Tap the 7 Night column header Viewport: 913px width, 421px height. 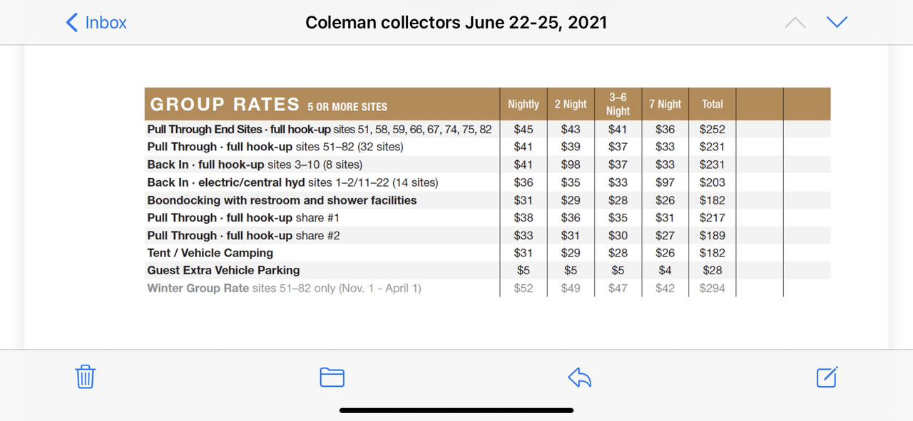pos(665,104)
